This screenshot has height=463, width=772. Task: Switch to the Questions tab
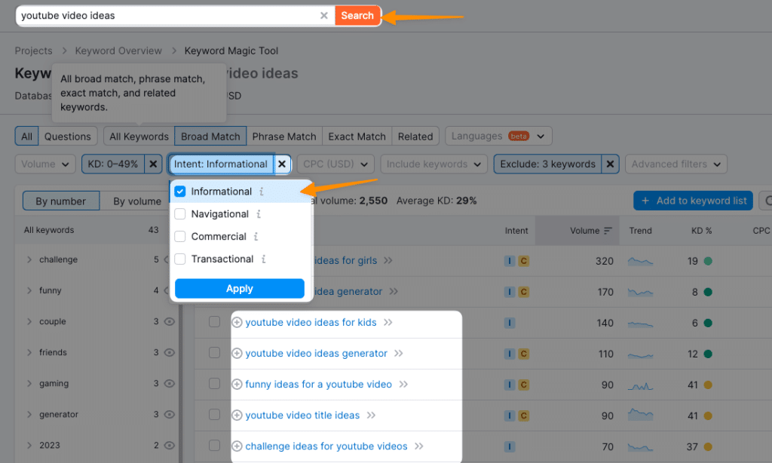coord(68,136)
